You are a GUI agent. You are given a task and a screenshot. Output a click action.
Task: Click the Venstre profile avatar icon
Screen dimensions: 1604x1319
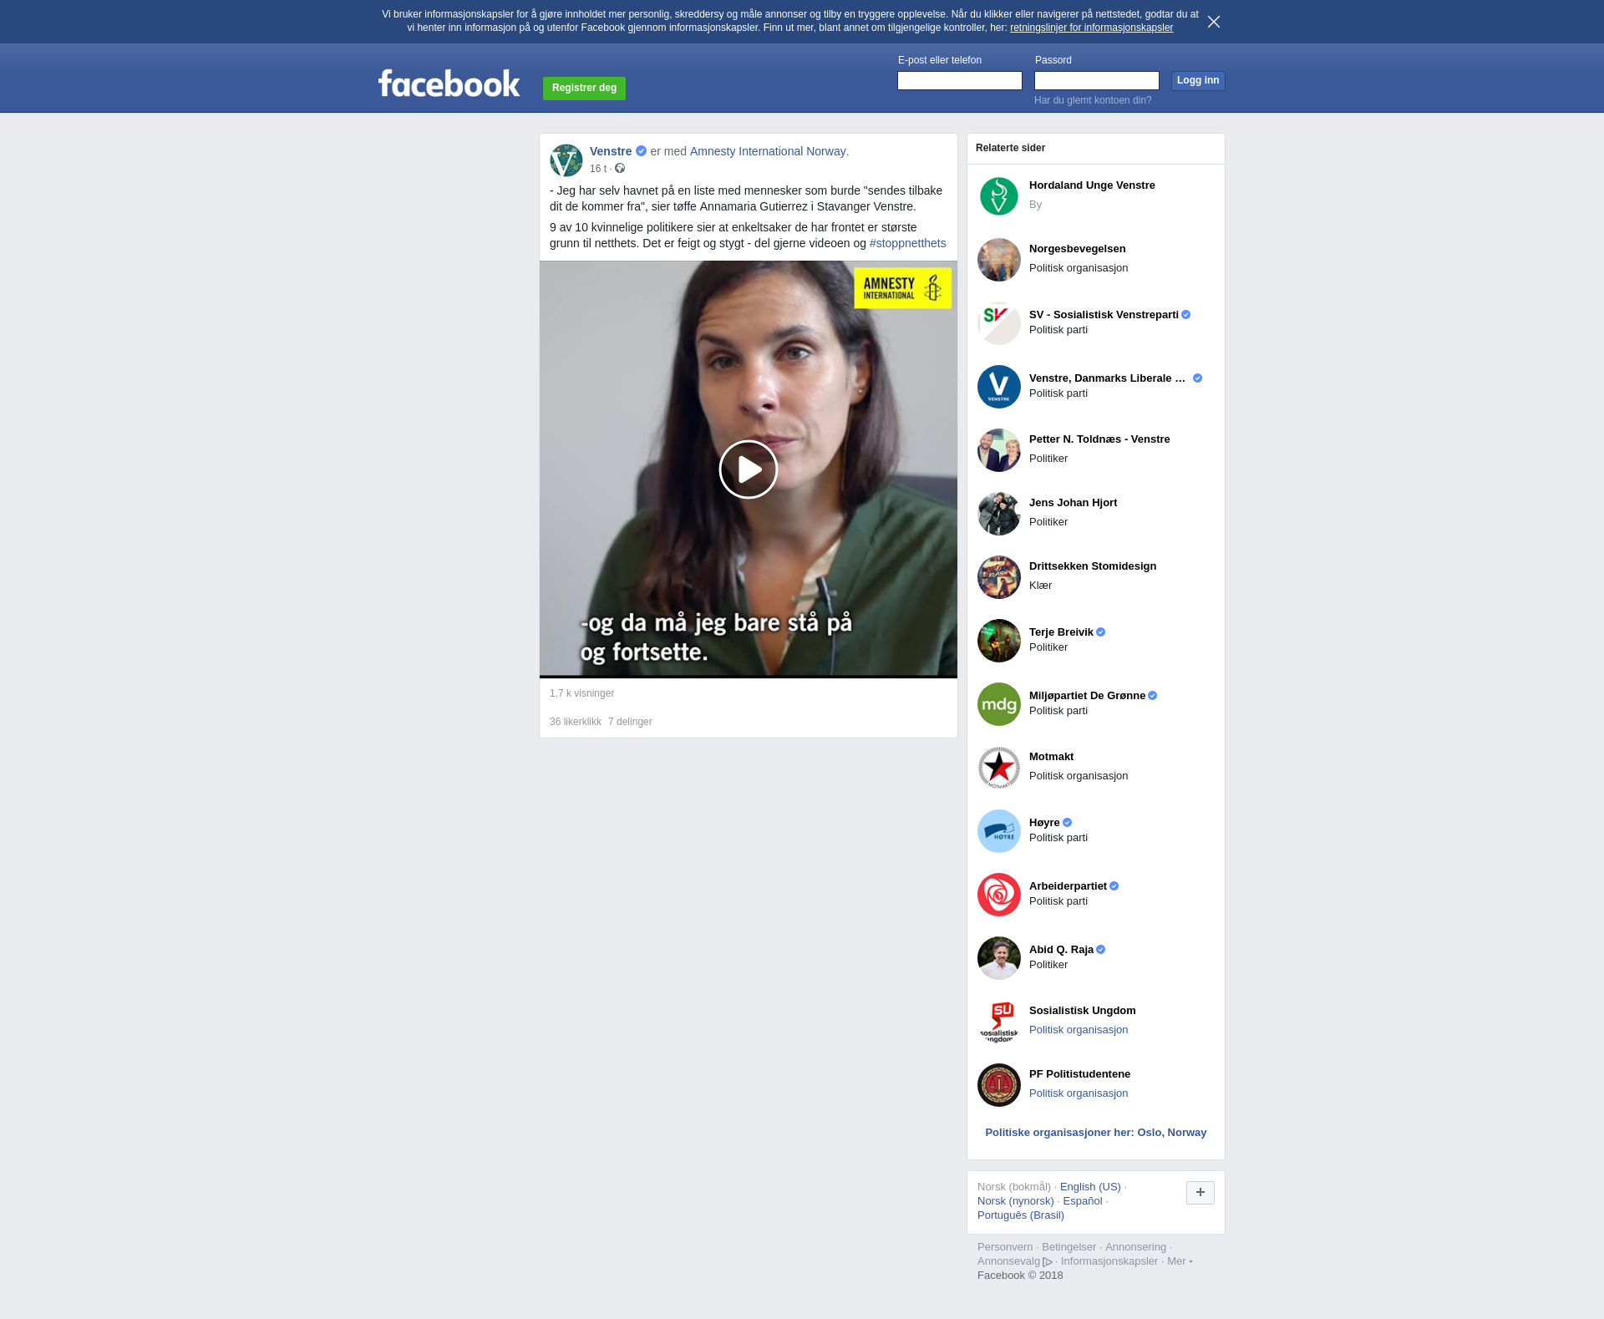[566, 160]
